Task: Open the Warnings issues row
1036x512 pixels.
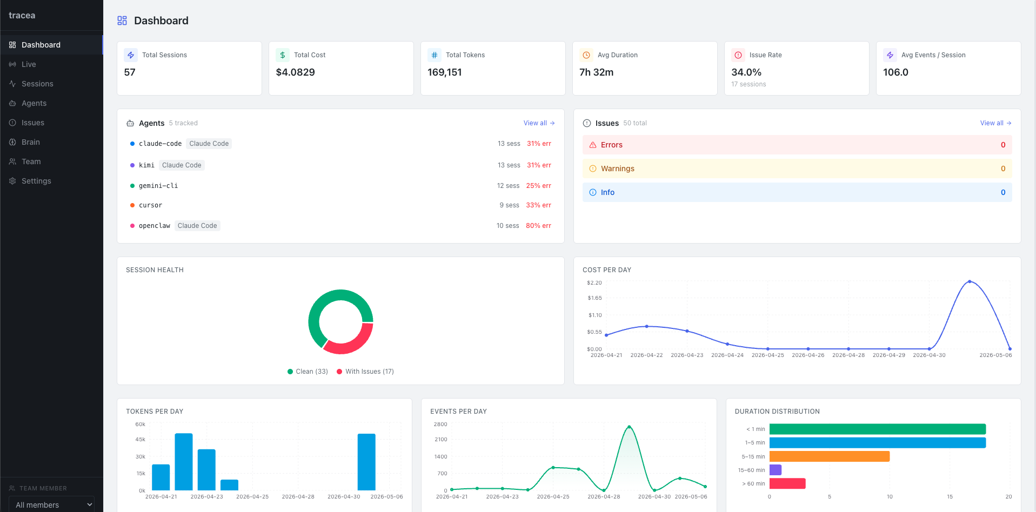Action: 797,169
